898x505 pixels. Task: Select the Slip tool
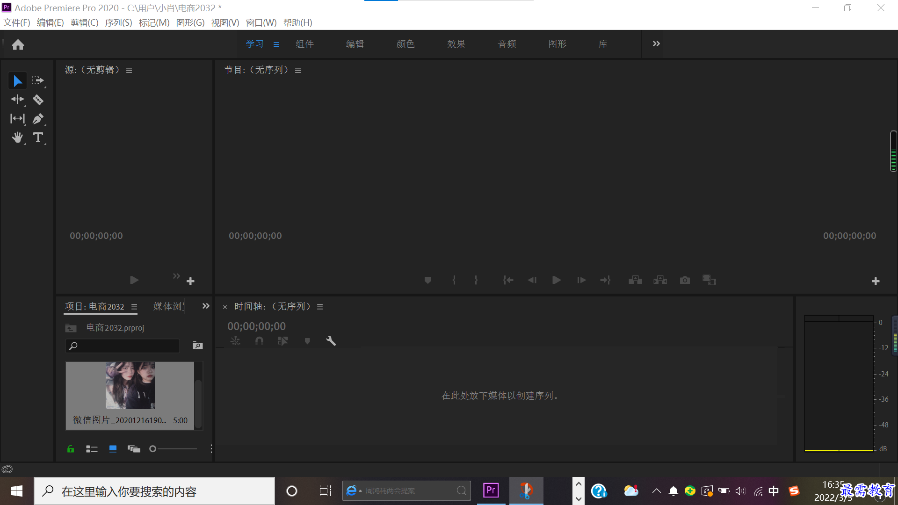(x=17, y=119)
